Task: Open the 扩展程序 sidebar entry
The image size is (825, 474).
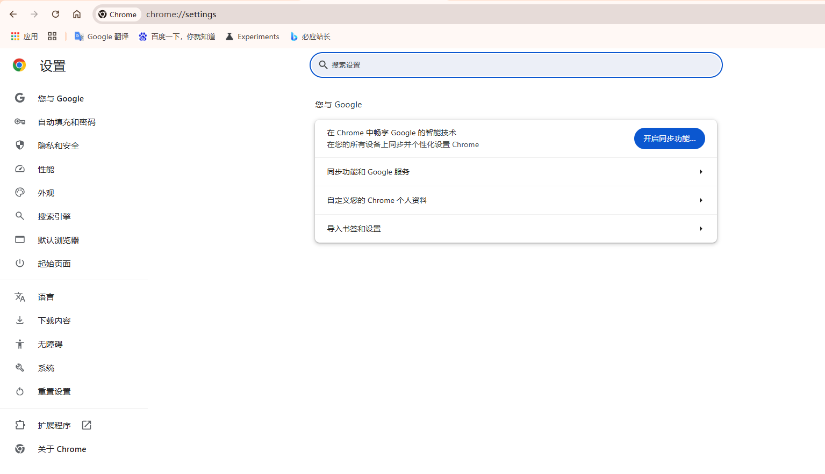Action: (54, 426)
